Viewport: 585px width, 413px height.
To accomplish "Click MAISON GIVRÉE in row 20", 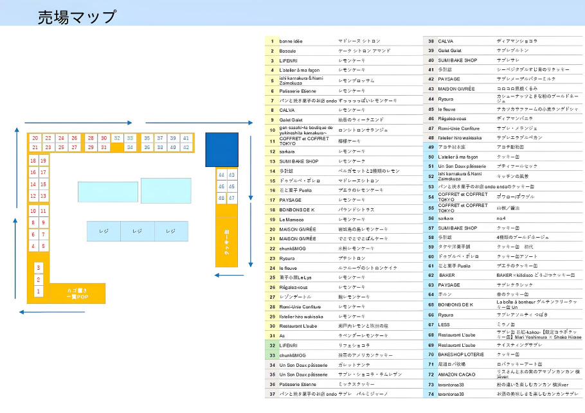I will [x=298, y=229].
